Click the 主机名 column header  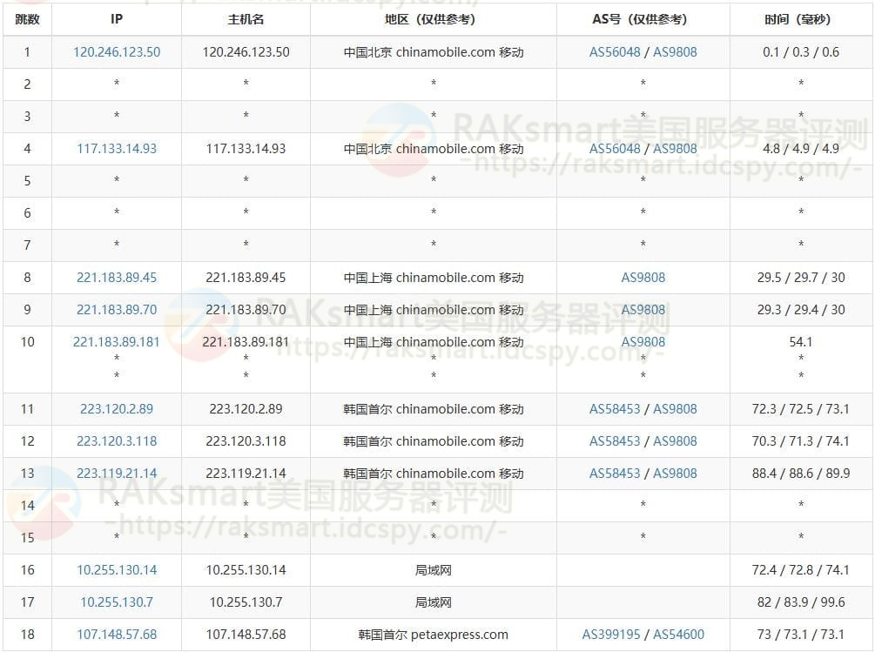[246, 19]
